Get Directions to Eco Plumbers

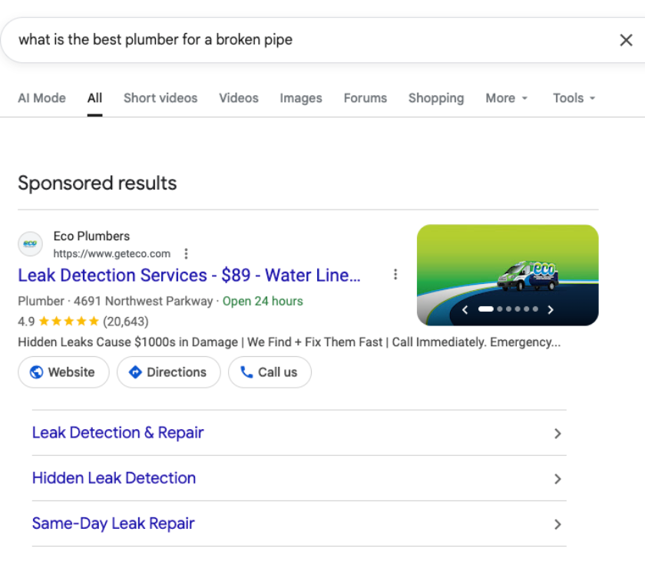pyautogui.click(x=169, y=372)
